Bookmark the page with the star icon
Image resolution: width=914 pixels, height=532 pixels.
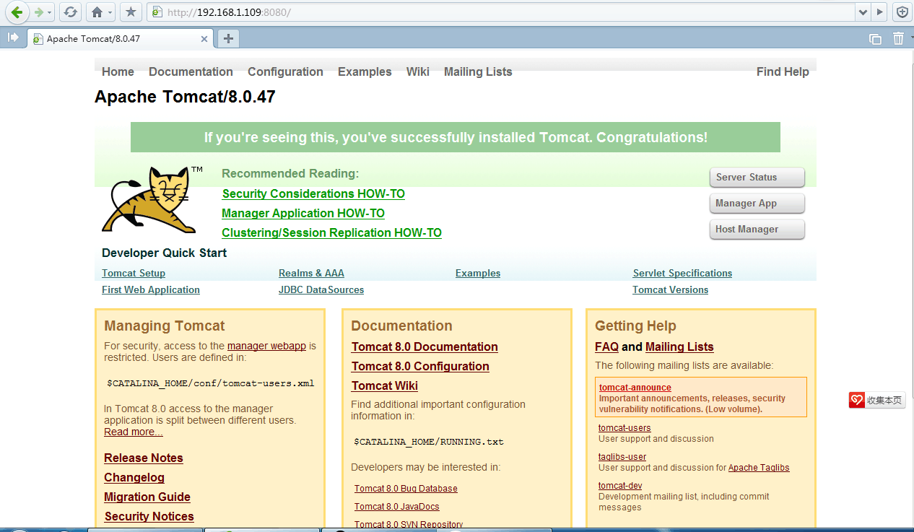(130, 12)
